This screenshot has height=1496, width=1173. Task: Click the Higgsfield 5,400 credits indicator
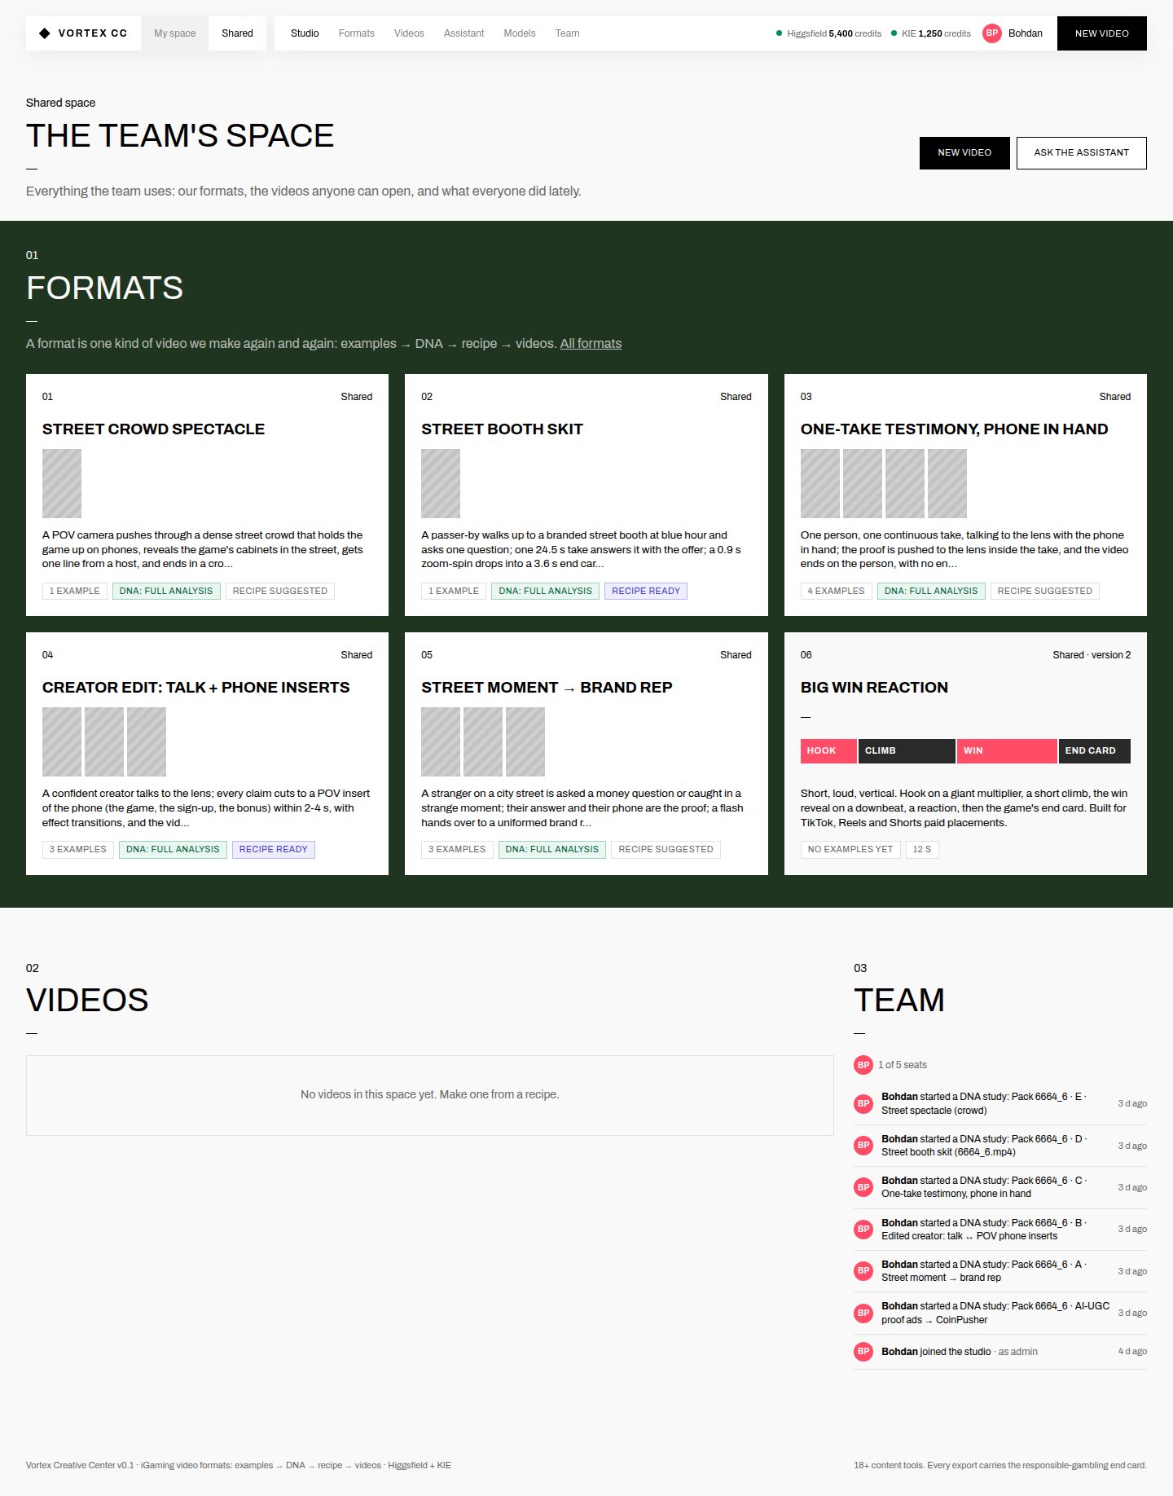pos(828,33)
